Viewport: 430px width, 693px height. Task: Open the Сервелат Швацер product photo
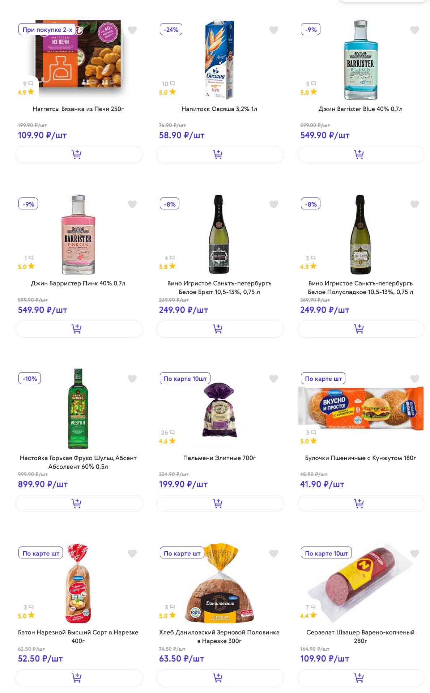click(x=360, y=583)
